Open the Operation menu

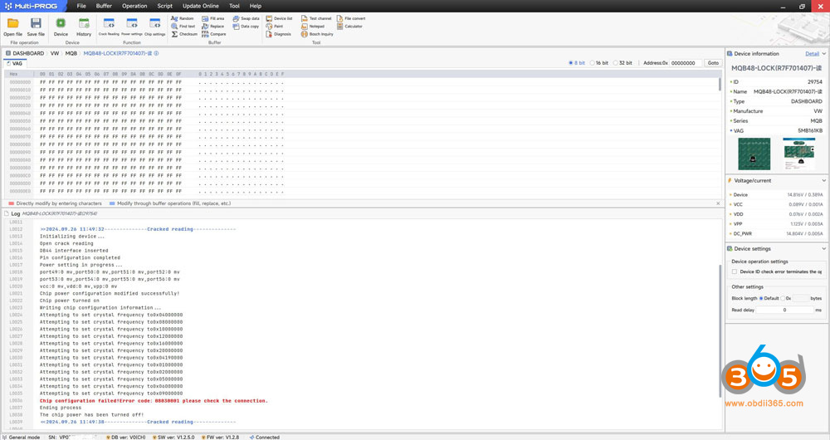[x=134, y=6]
